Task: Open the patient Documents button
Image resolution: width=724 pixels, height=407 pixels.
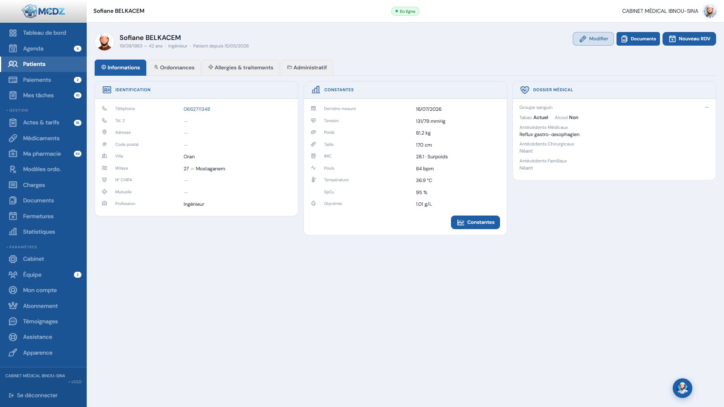Action: click(638, 39)
